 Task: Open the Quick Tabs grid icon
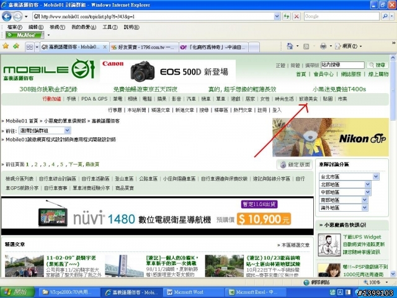tap(30, 47)
